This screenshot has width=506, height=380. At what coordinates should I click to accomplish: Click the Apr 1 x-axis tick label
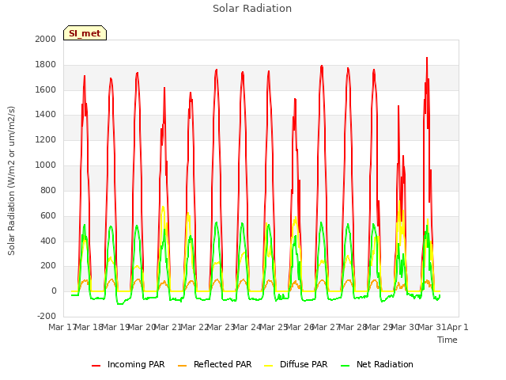pos(458,327)
